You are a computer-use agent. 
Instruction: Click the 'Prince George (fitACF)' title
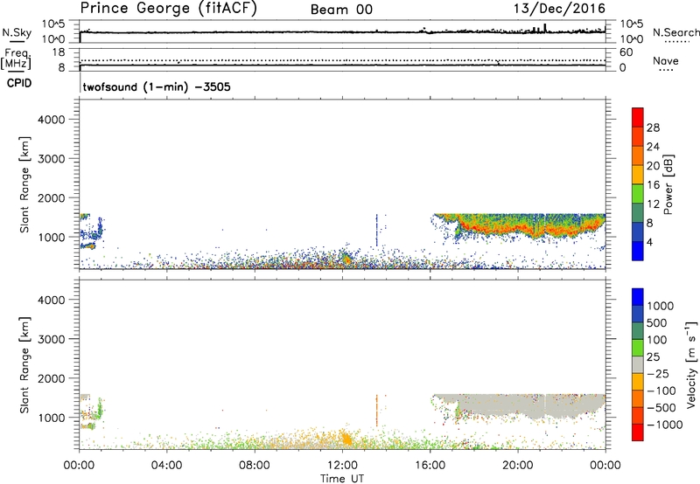168,9
